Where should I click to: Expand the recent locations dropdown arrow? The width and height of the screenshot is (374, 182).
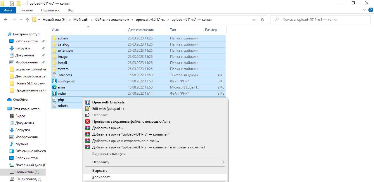pyautogui.click(x=21, y=20)
